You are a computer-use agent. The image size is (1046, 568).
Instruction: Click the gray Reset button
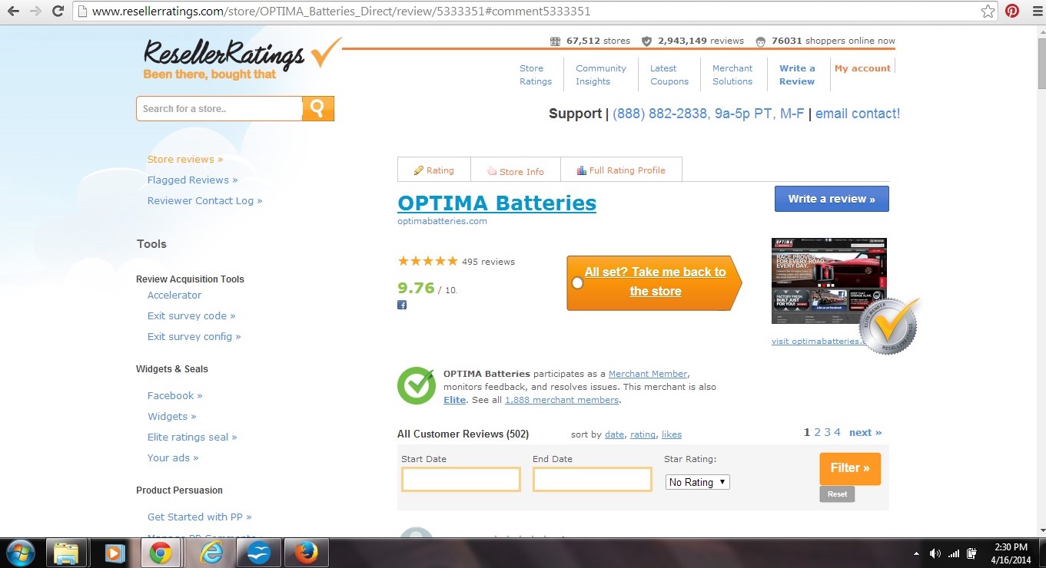coord(837,494)
